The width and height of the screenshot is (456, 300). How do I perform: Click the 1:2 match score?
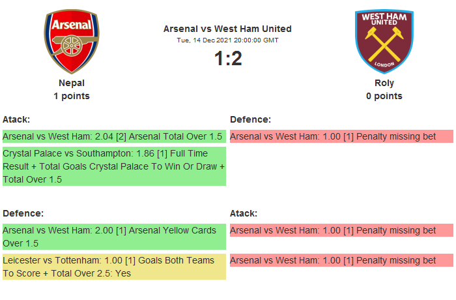coord(227,59)
